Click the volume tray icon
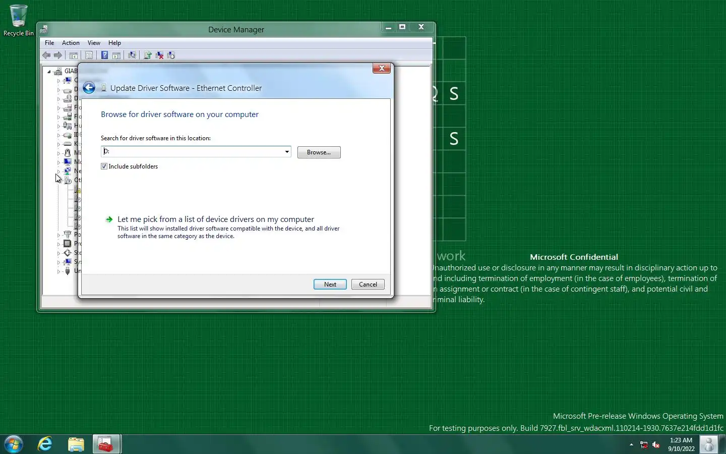The height and width of the screenshot is (454, 726). (656, 444)
